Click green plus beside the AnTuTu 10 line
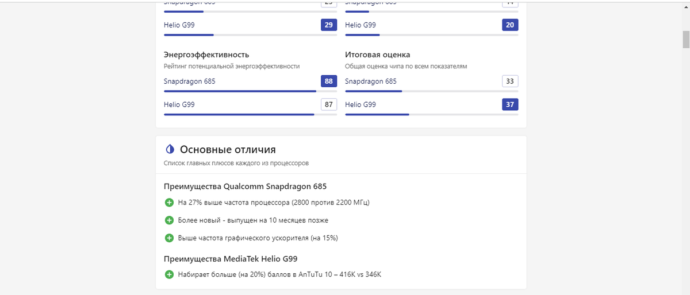The image size is (690, 295). point(169,275)
